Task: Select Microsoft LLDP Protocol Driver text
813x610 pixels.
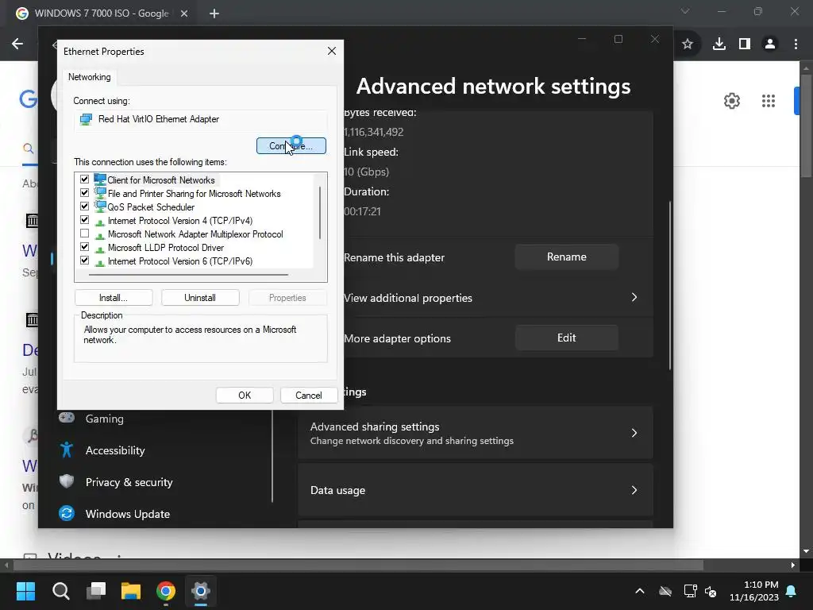Action: (166, 248)
